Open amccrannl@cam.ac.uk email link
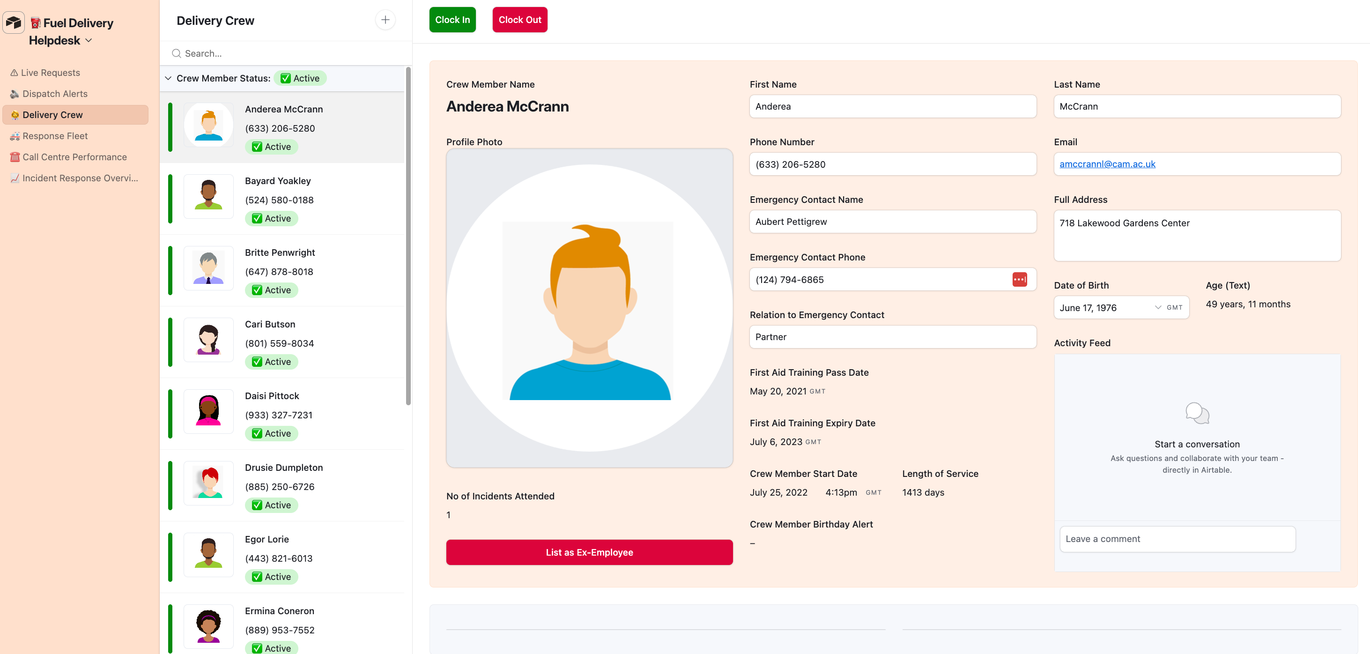 pyautogui.click(x=1107, y=164)
